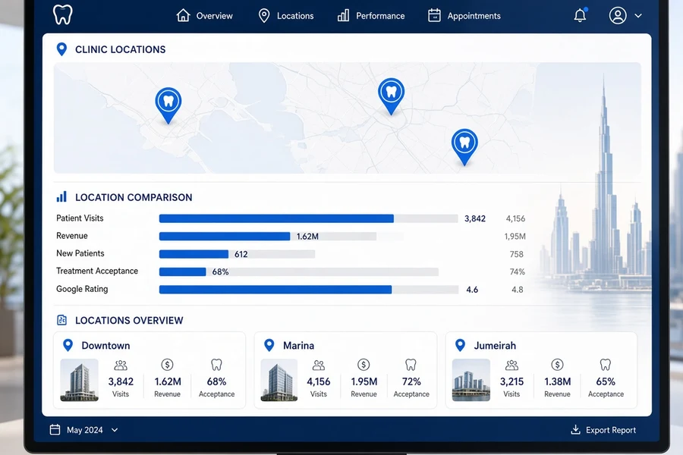Click the 72% Acceptance value in Marina card
683x455 pixels.
click(x=411, y=381)
